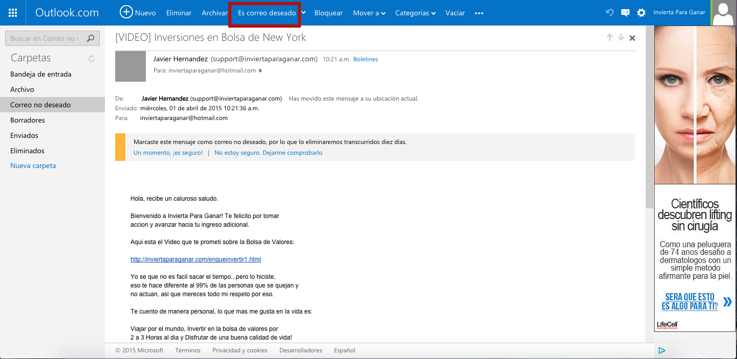The width and height of the screenshot is (737, 359).
Task: Open the Eliminados folder
Action: coord(27,151)
